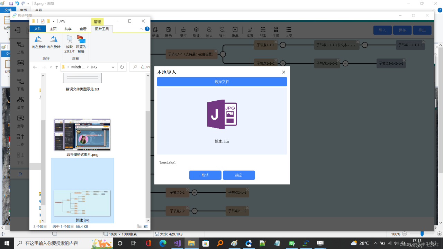443x249 pixels.
Task: Click Windows Start button
Action: (x=7, y=243)
